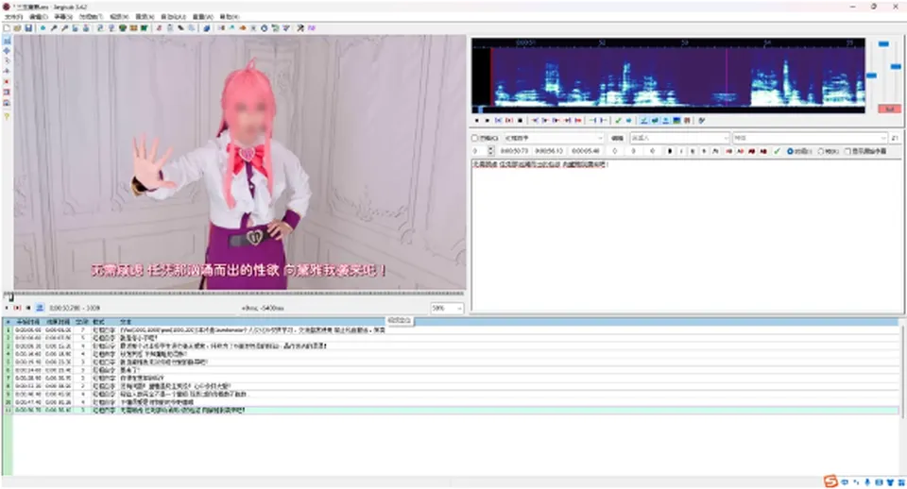Open the Timing menu
907x489 pixels.
(x=92, y=17)
